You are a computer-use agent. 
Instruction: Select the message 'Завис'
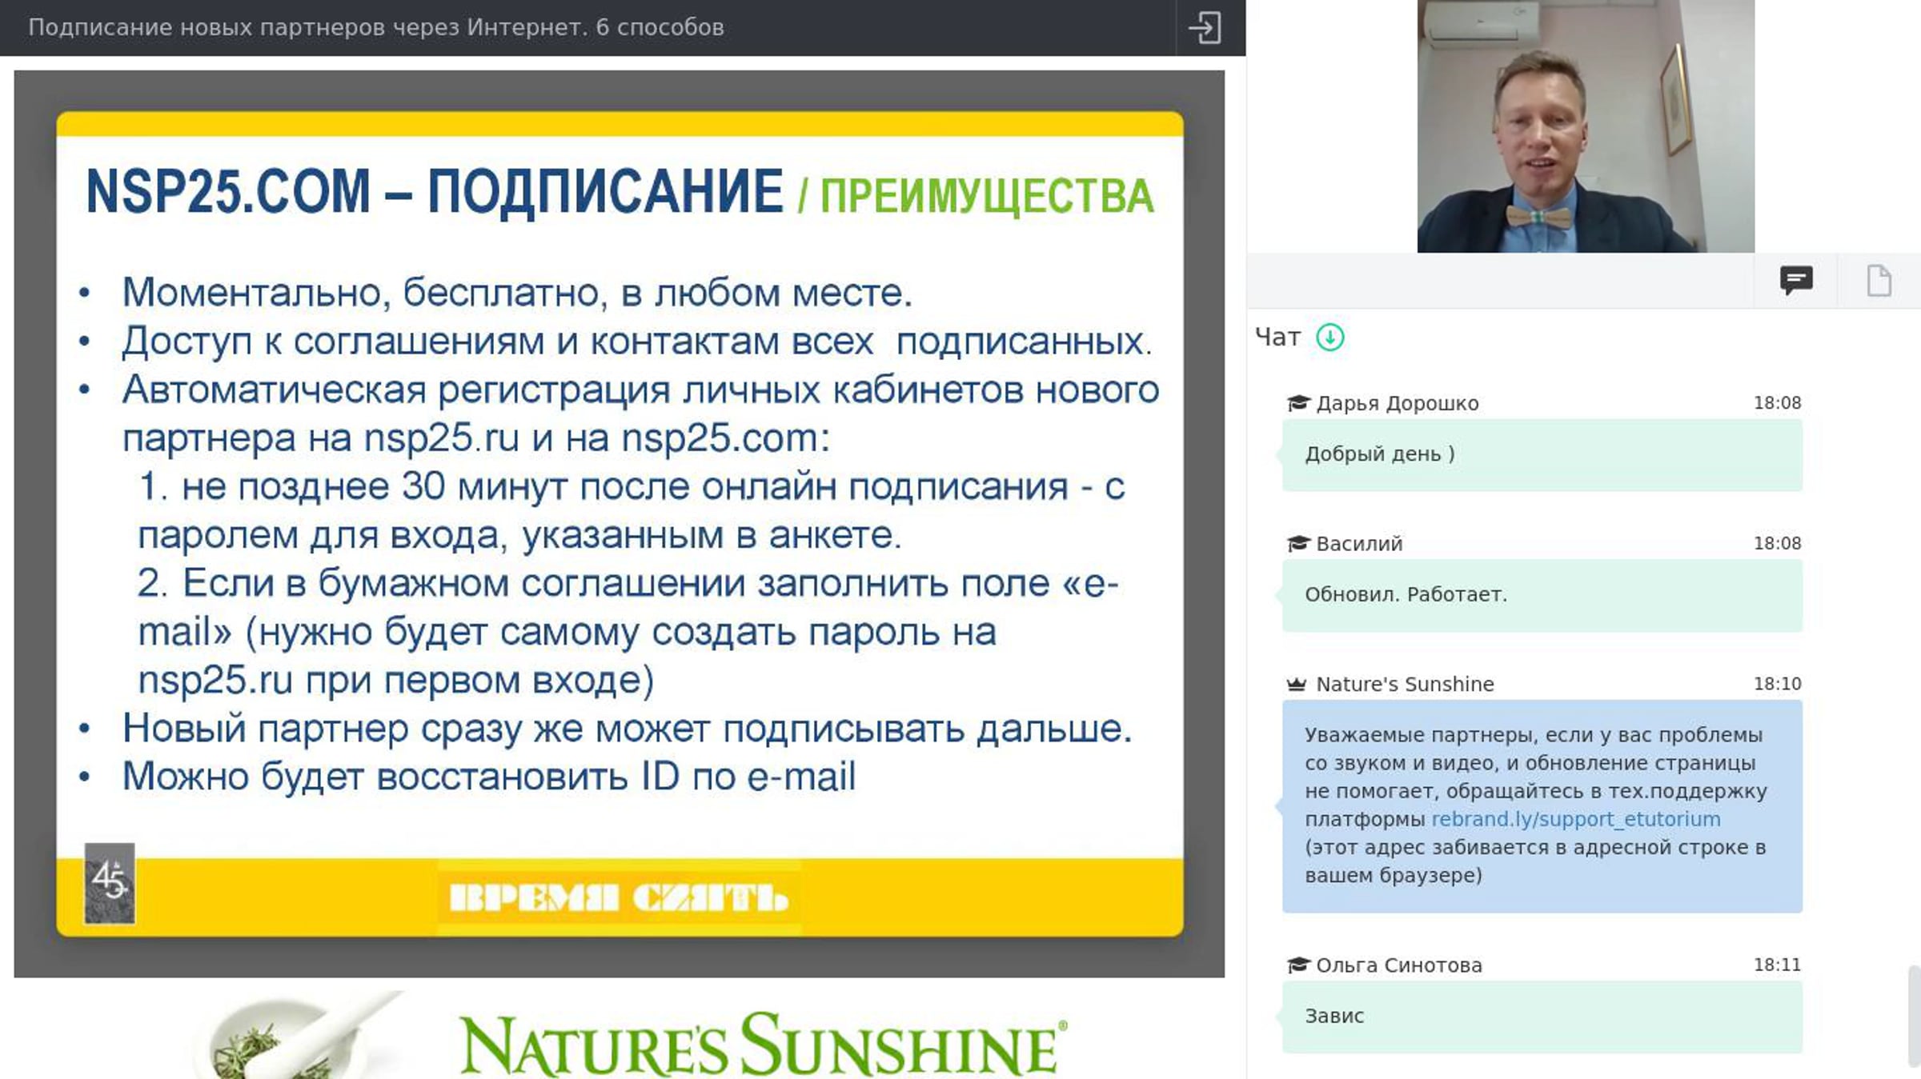click(x=1542, y=1017)
